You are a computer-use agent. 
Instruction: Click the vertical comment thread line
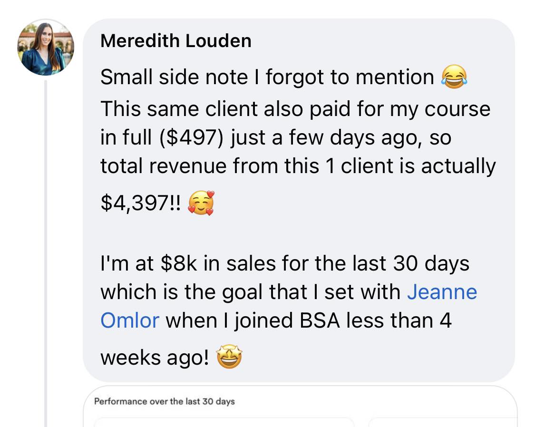click(x=46, y=252)
